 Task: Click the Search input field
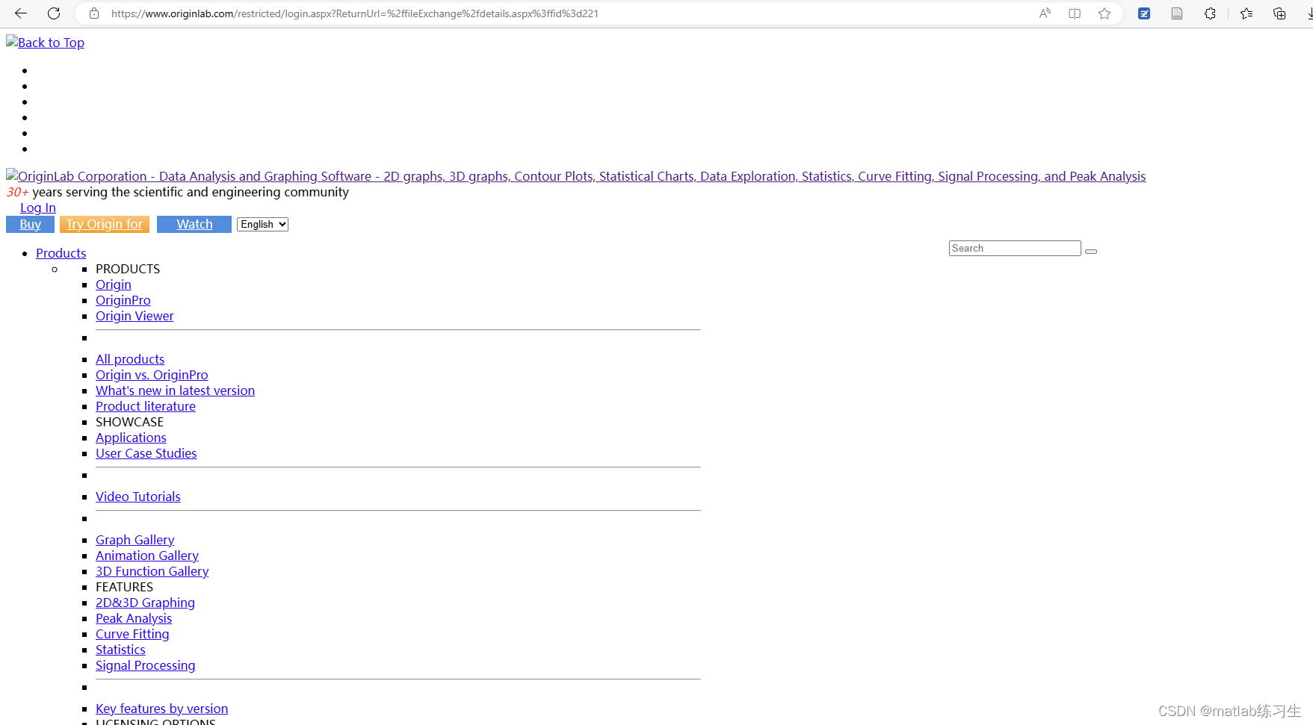click(1015, 248)
